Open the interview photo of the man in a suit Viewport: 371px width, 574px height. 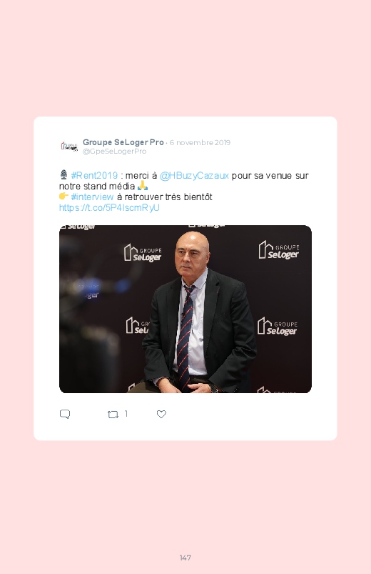point(185,309)
